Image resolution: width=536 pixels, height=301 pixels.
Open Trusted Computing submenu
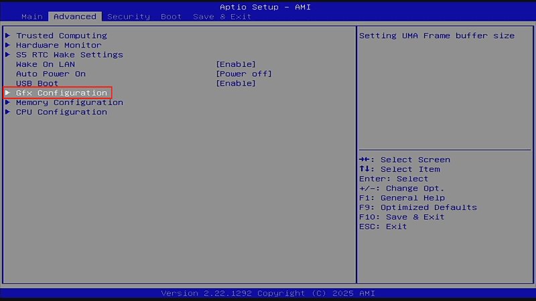(x=62, y=35)
